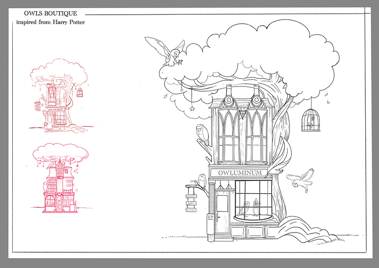Viewport: 379px width, 268px height.
Task: Click the "OWLUMINUM" shop sign text
Action: click(x=240, y=173)
